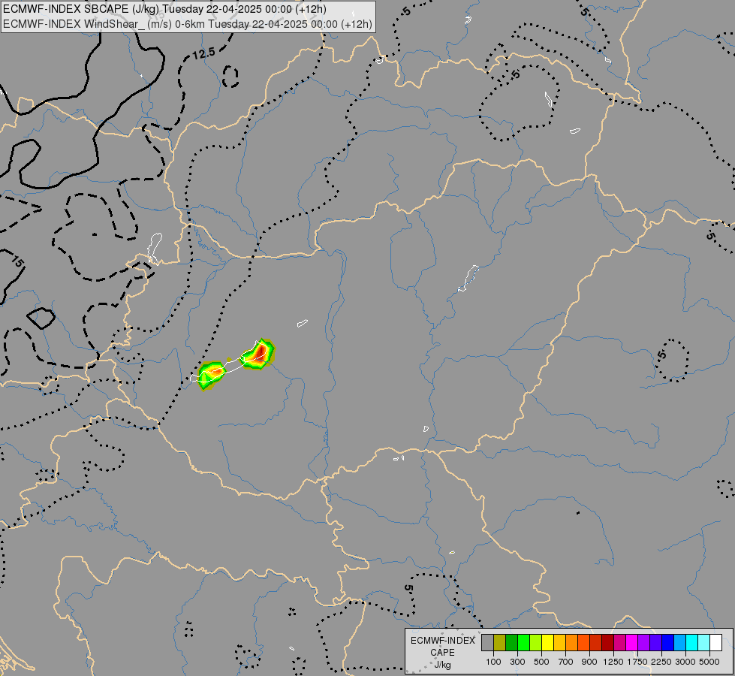Select the olive legend swatch
The image size is (735, 676).
pos(499,642)
